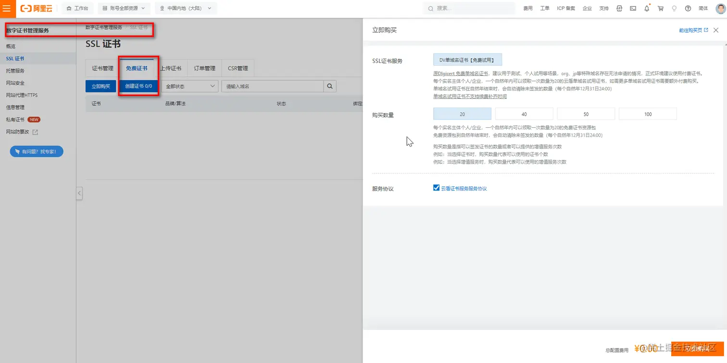Click 创建证书 0/0 button
This screenshot has width=727, height=363.
click(138, 86)
